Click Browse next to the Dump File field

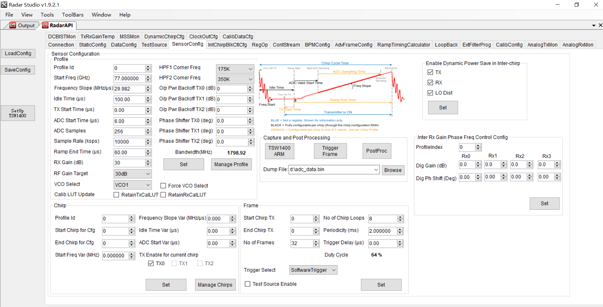(393, 170)
